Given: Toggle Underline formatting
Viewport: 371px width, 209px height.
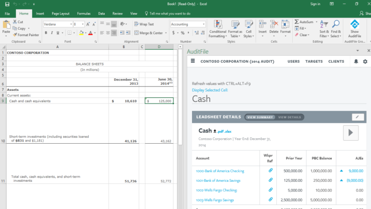Looking at the screenshot, I should (x=58, y=33).
